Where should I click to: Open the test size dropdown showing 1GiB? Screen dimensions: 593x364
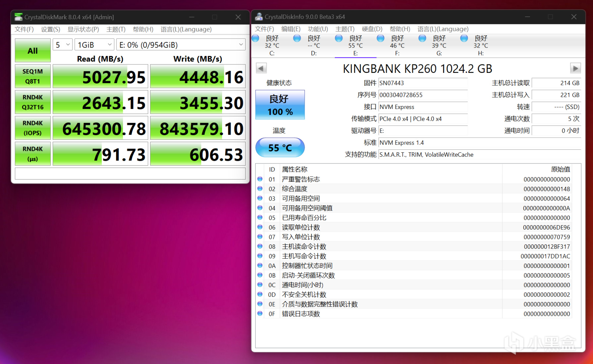[x=94, y=45]
